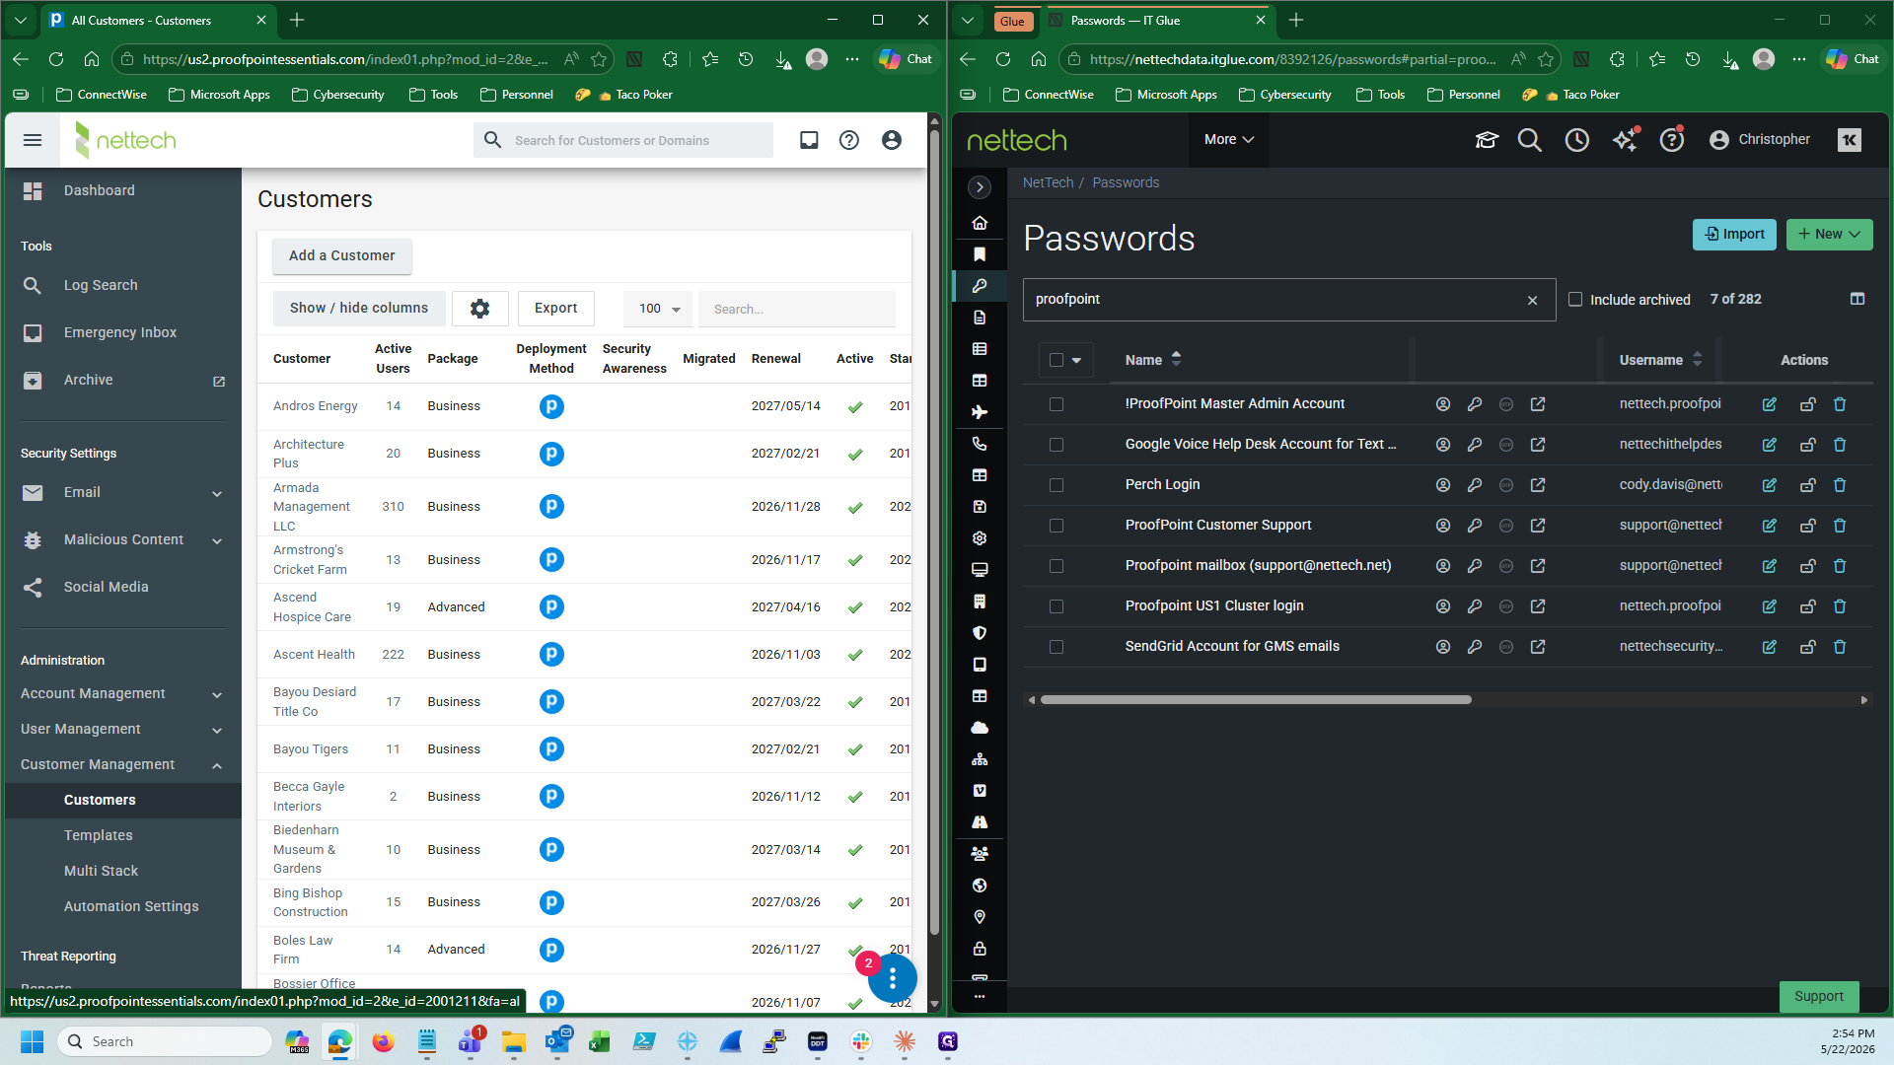1894x1065 pixels.
Task: Expand the Malicious Content section
Action: [122, 540]
